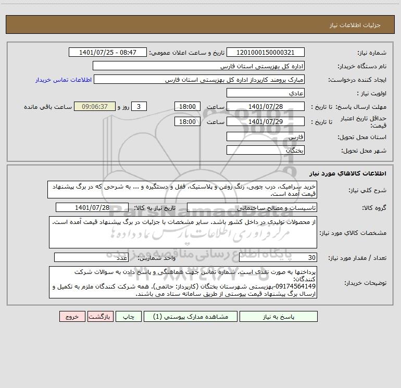
Task: Click label تعداد / مقدار مورد نیاز:
Action: [x=357, y=258]
